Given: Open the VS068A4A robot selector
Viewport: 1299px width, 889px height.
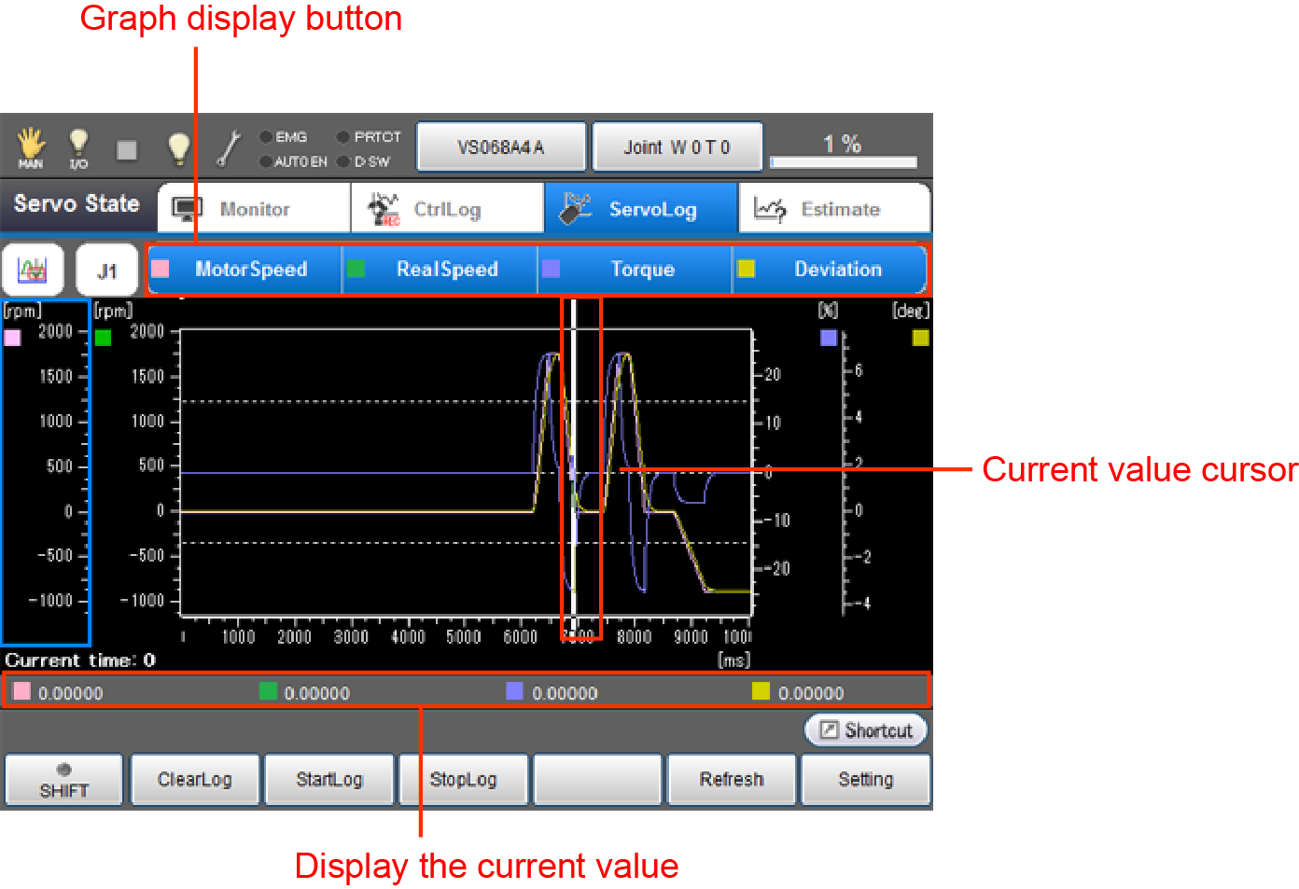Looking at the screenshot, I should click(501, 147).
